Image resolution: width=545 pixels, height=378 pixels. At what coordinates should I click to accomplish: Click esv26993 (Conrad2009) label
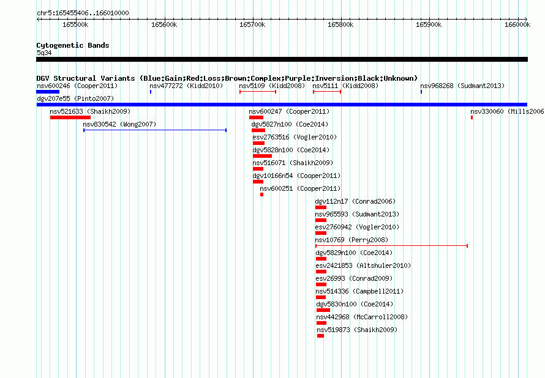pyautogui.click(x=354, y=278)
